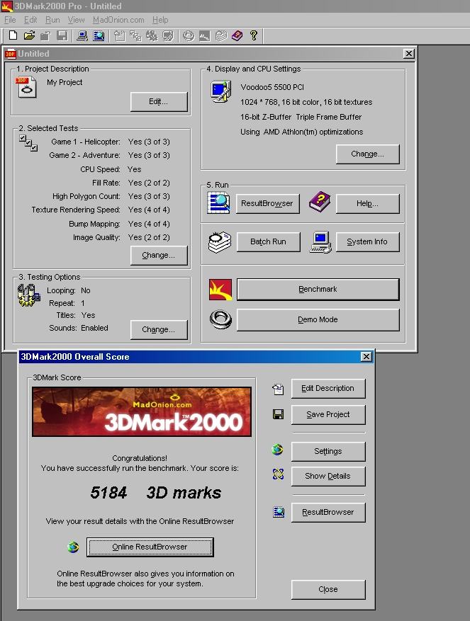Open the View menu

[x=76, y=20]
